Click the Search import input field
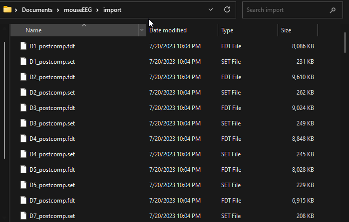The image size is (349, 222). pos(285,10)
